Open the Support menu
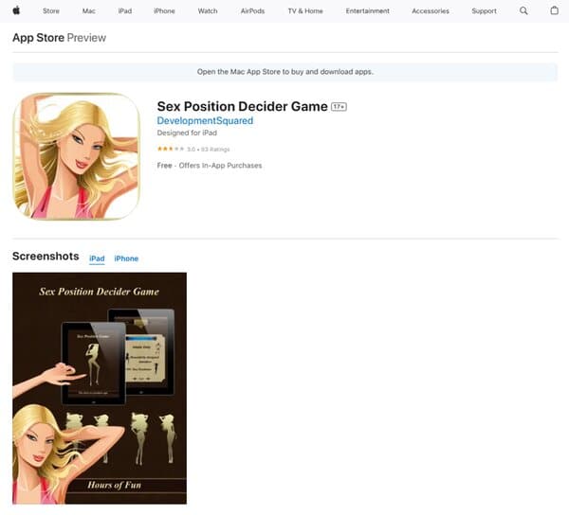The image size is (569, 515). 484,11
